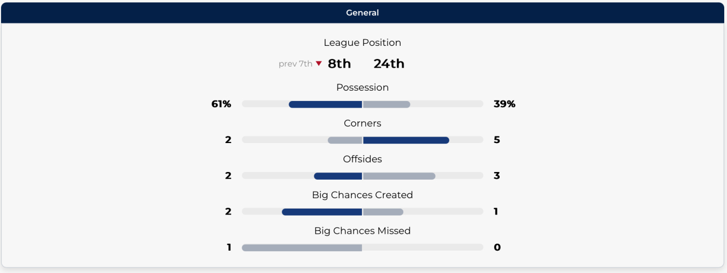Click the dark blue corners bar

(406, 140)
